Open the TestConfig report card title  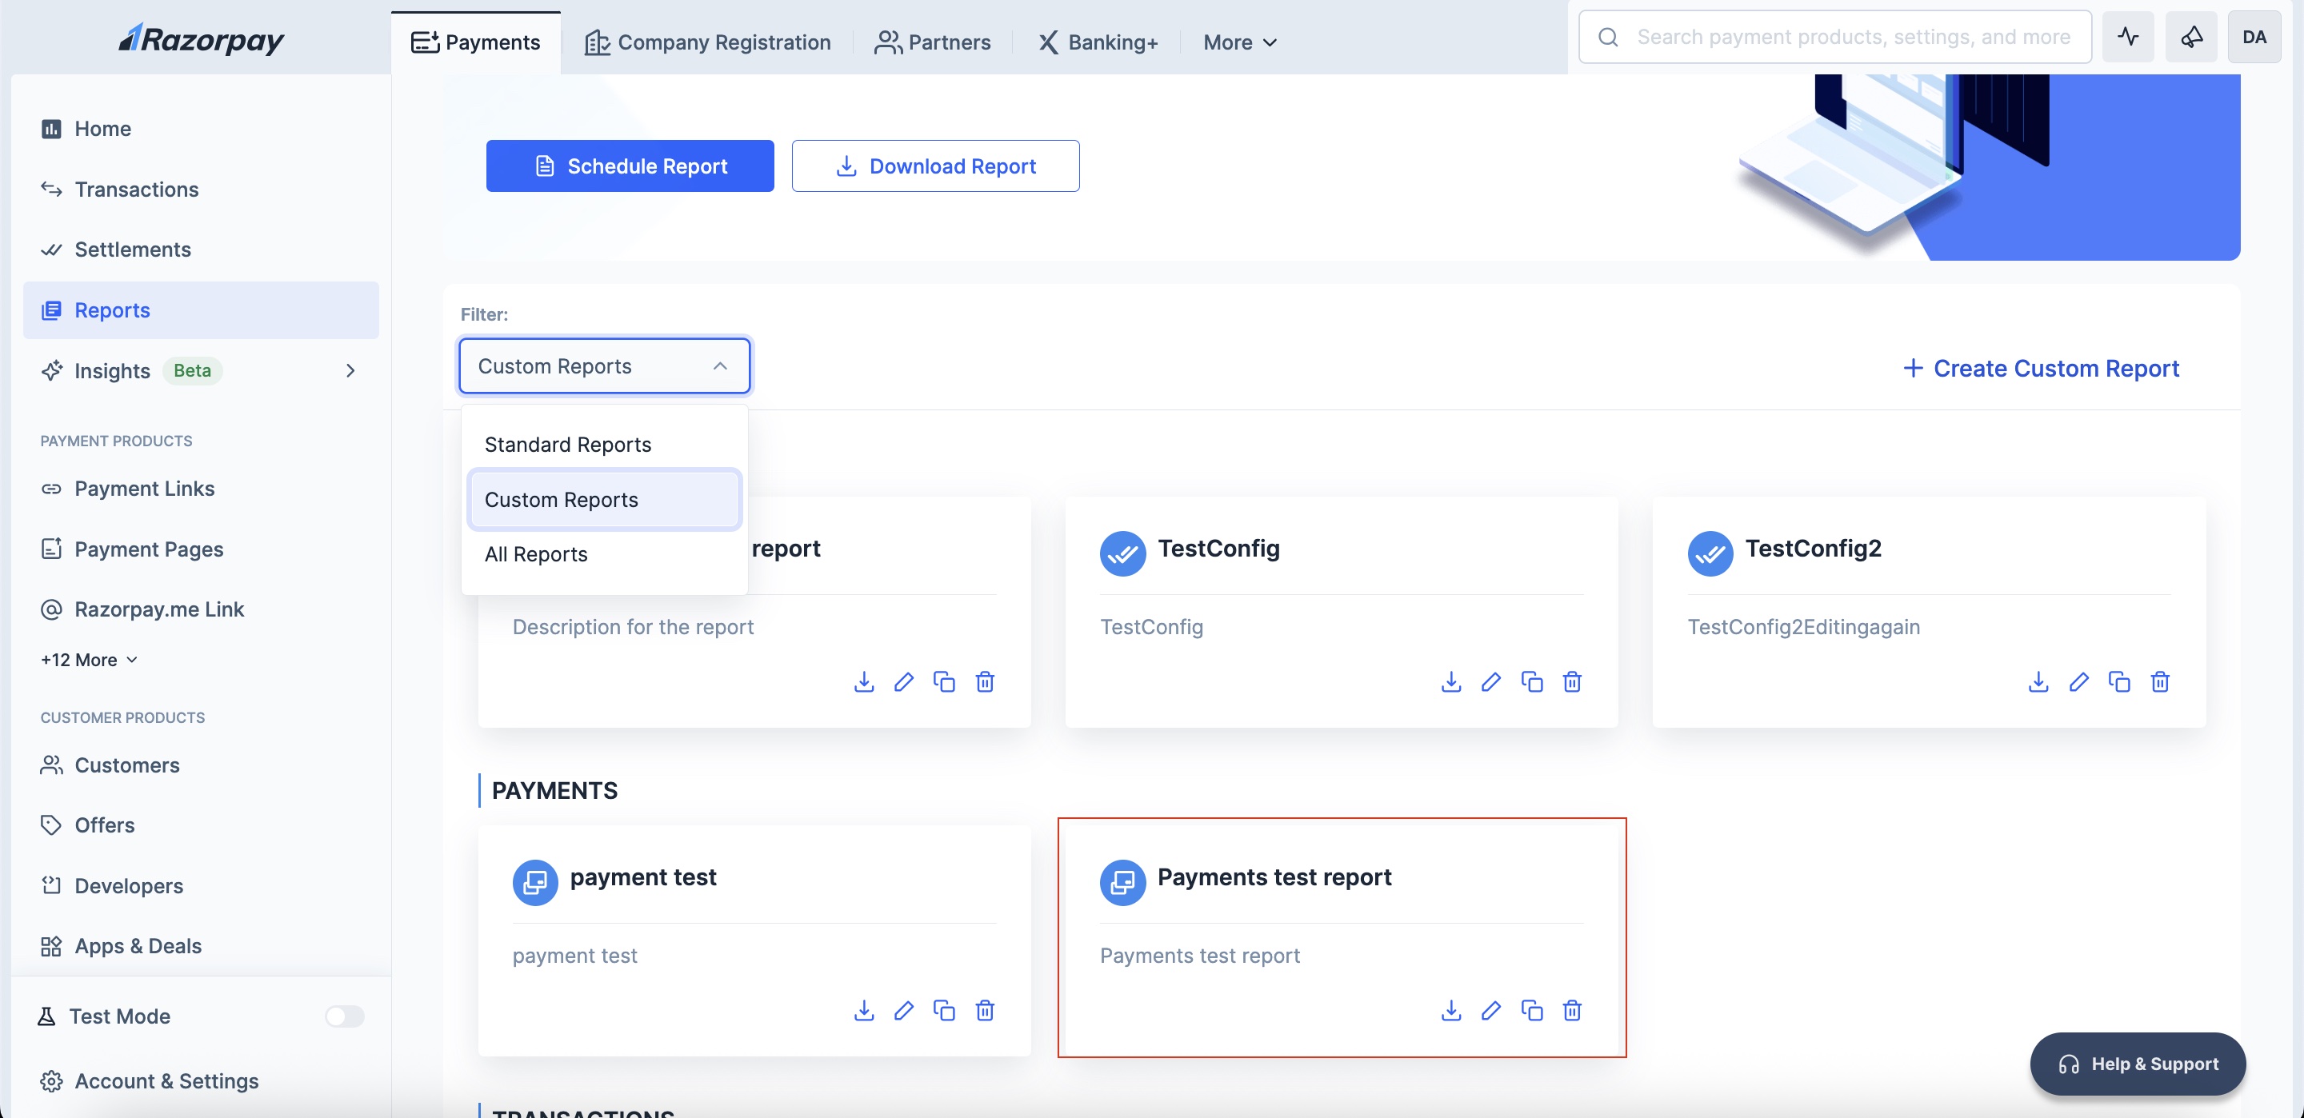point(1218,549)
